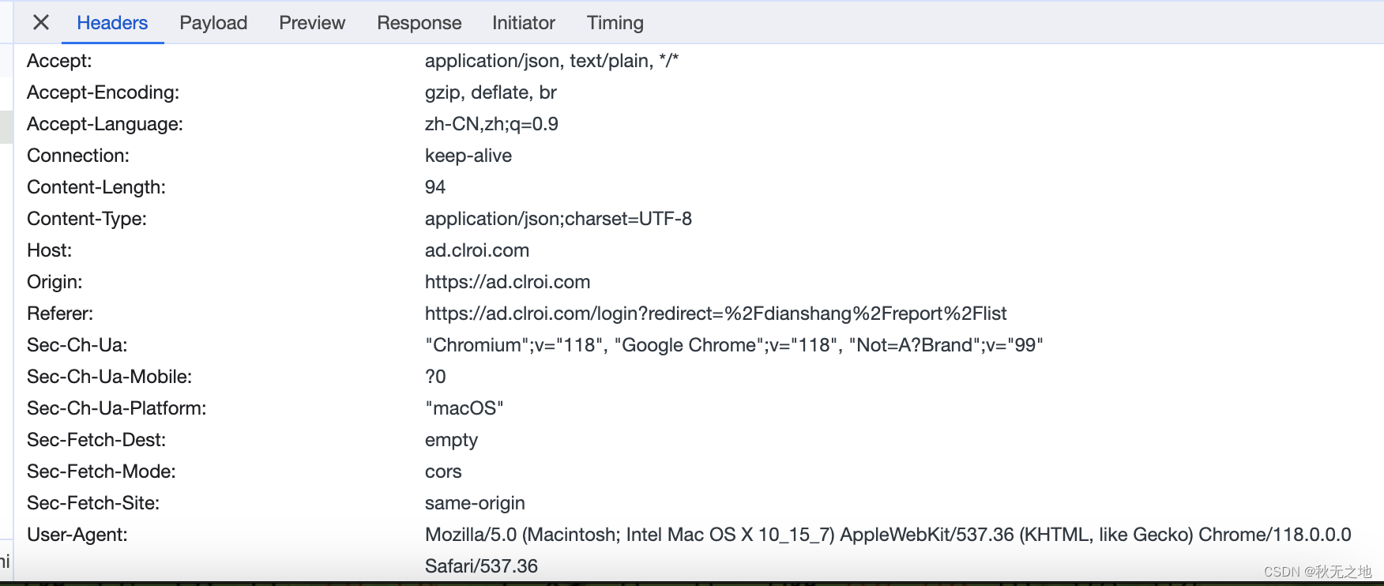The width and height of the screenshot is (1384, 586).
Task: Select the User-Agent header value
Action: click(x=887, y=535)
